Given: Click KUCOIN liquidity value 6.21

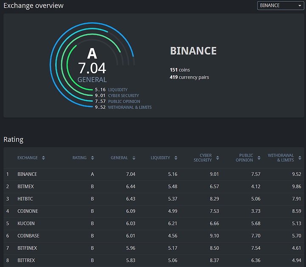Looking at the screenshot, I should [173, 224].
